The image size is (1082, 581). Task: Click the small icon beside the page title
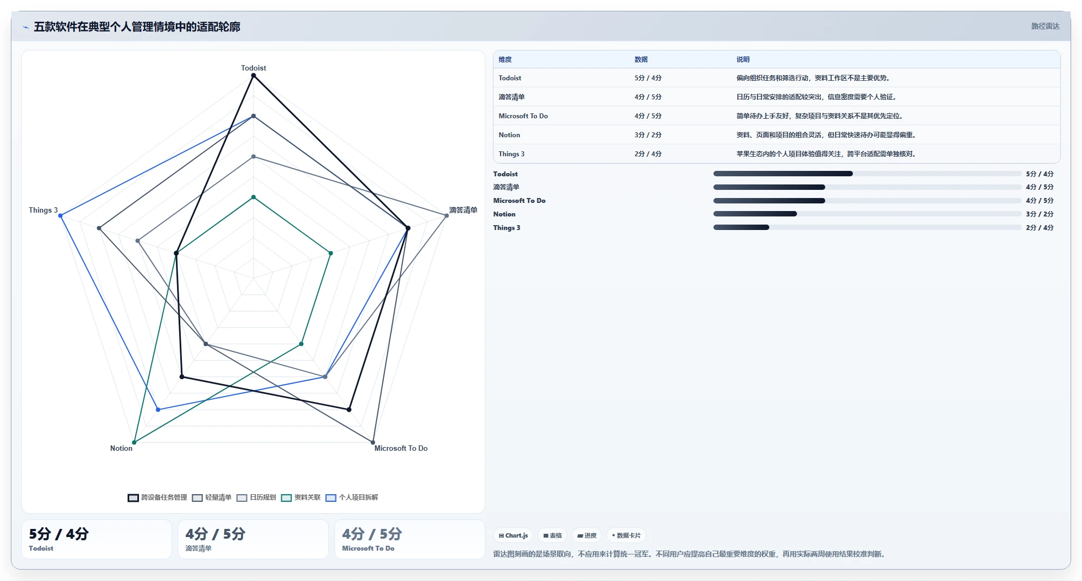(26, 27)
